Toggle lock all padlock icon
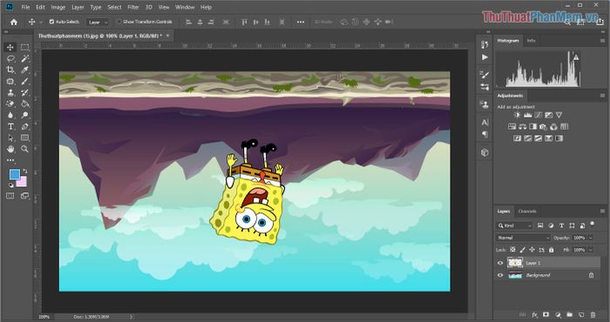This screenshot has height=322, width=610. click(x=551, y=250)
